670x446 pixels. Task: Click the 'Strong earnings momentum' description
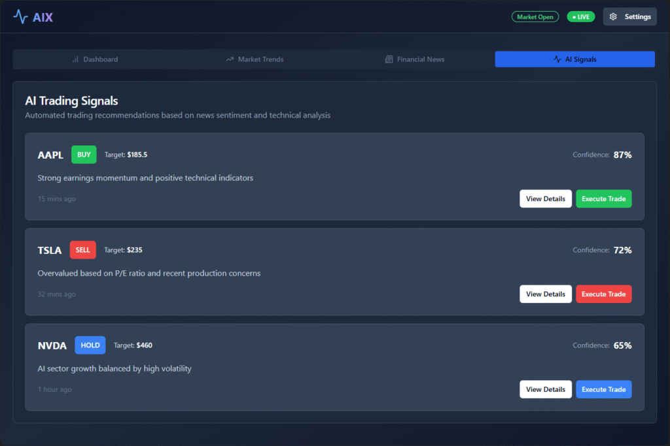coord(145,178)
